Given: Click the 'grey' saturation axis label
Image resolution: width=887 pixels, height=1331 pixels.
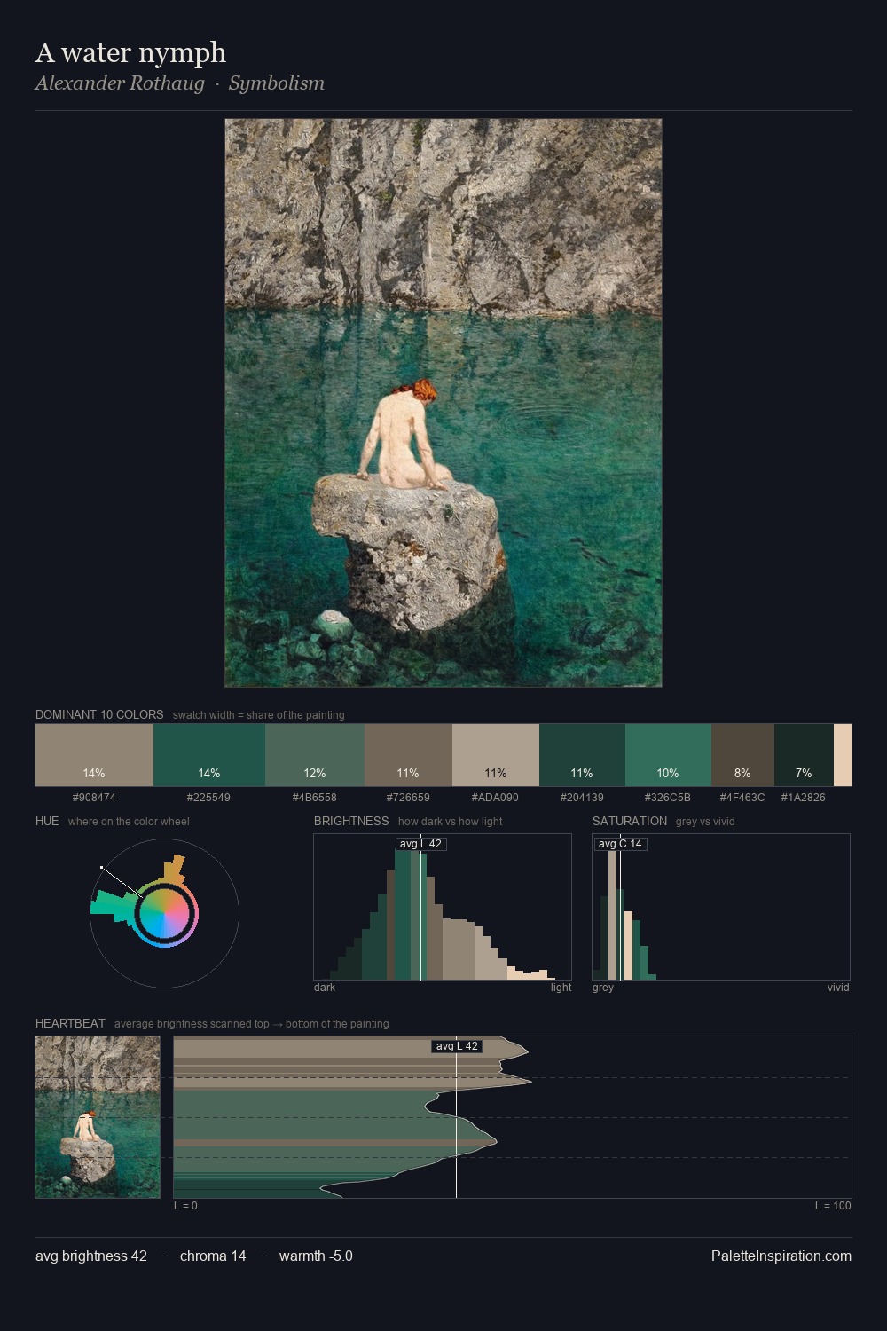Looking at the screenshot, I should point(603,988).
